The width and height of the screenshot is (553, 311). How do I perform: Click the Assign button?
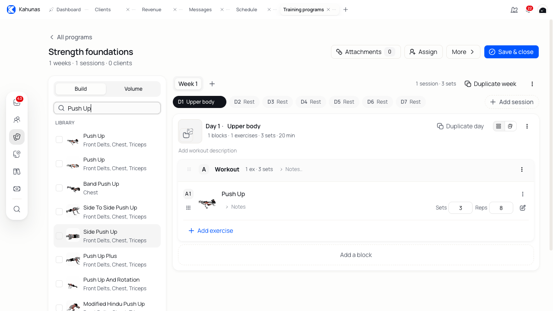(x=423, y=52)
